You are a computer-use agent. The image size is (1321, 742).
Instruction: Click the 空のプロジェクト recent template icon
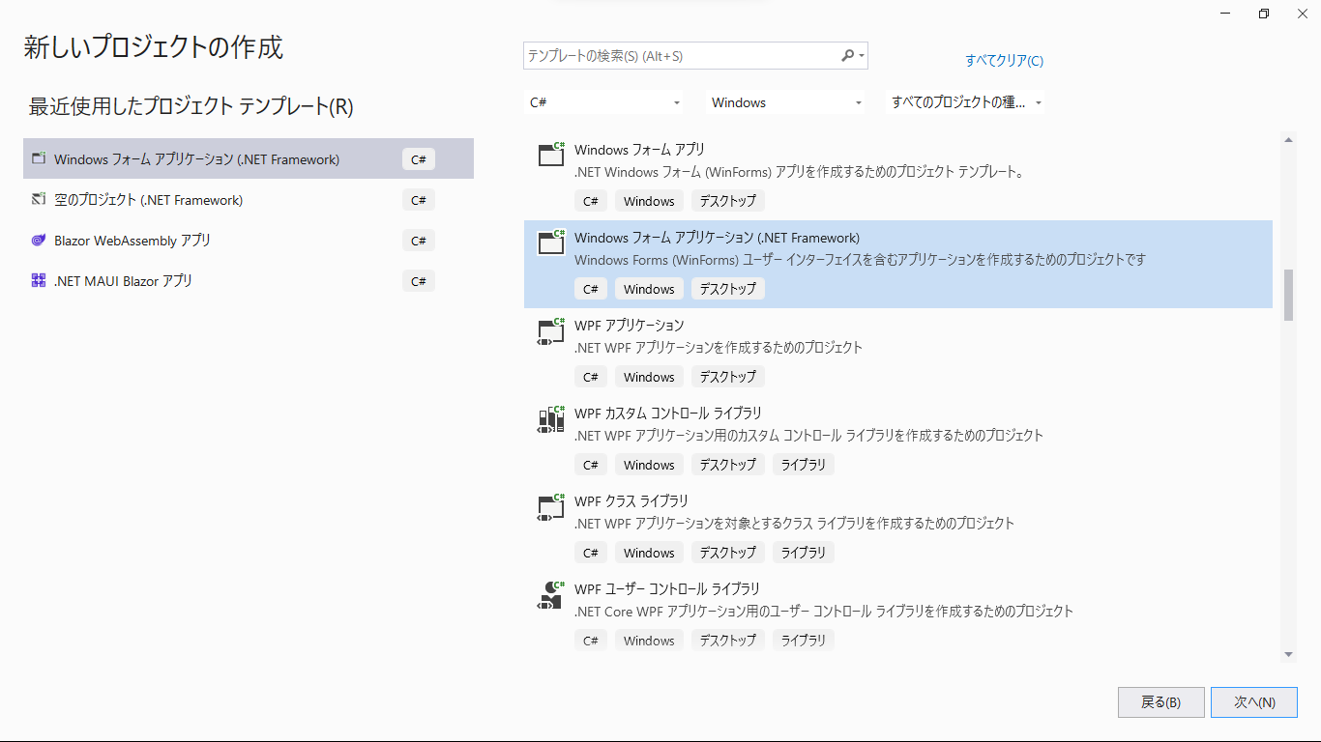tap(39, 200)
